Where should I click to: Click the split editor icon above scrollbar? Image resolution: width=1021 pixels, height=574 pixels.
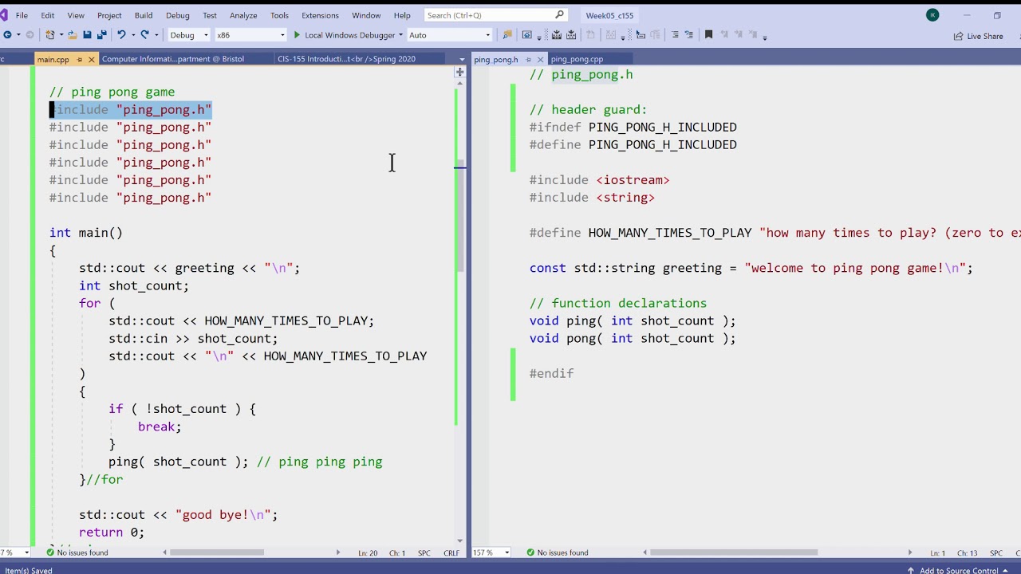459,72
